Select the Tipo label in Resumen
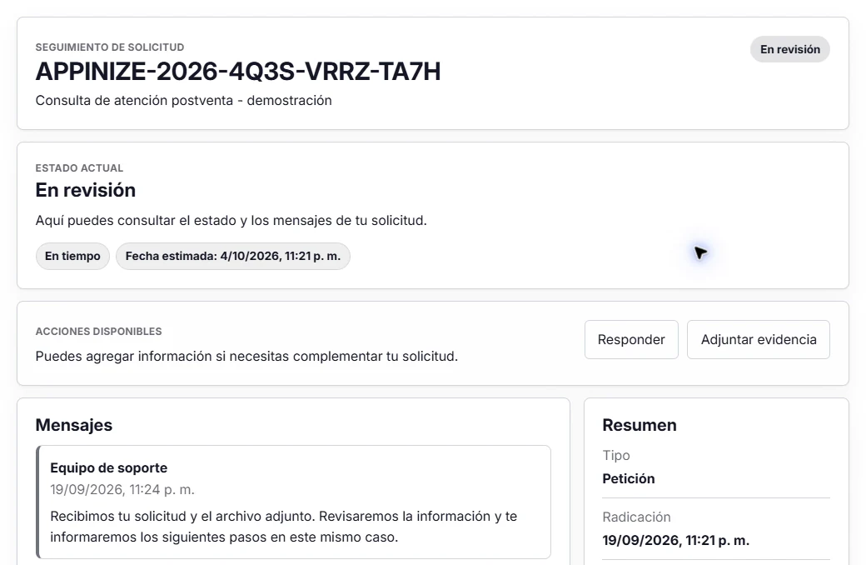Viewport: 866px width, 565px height. 616,456
